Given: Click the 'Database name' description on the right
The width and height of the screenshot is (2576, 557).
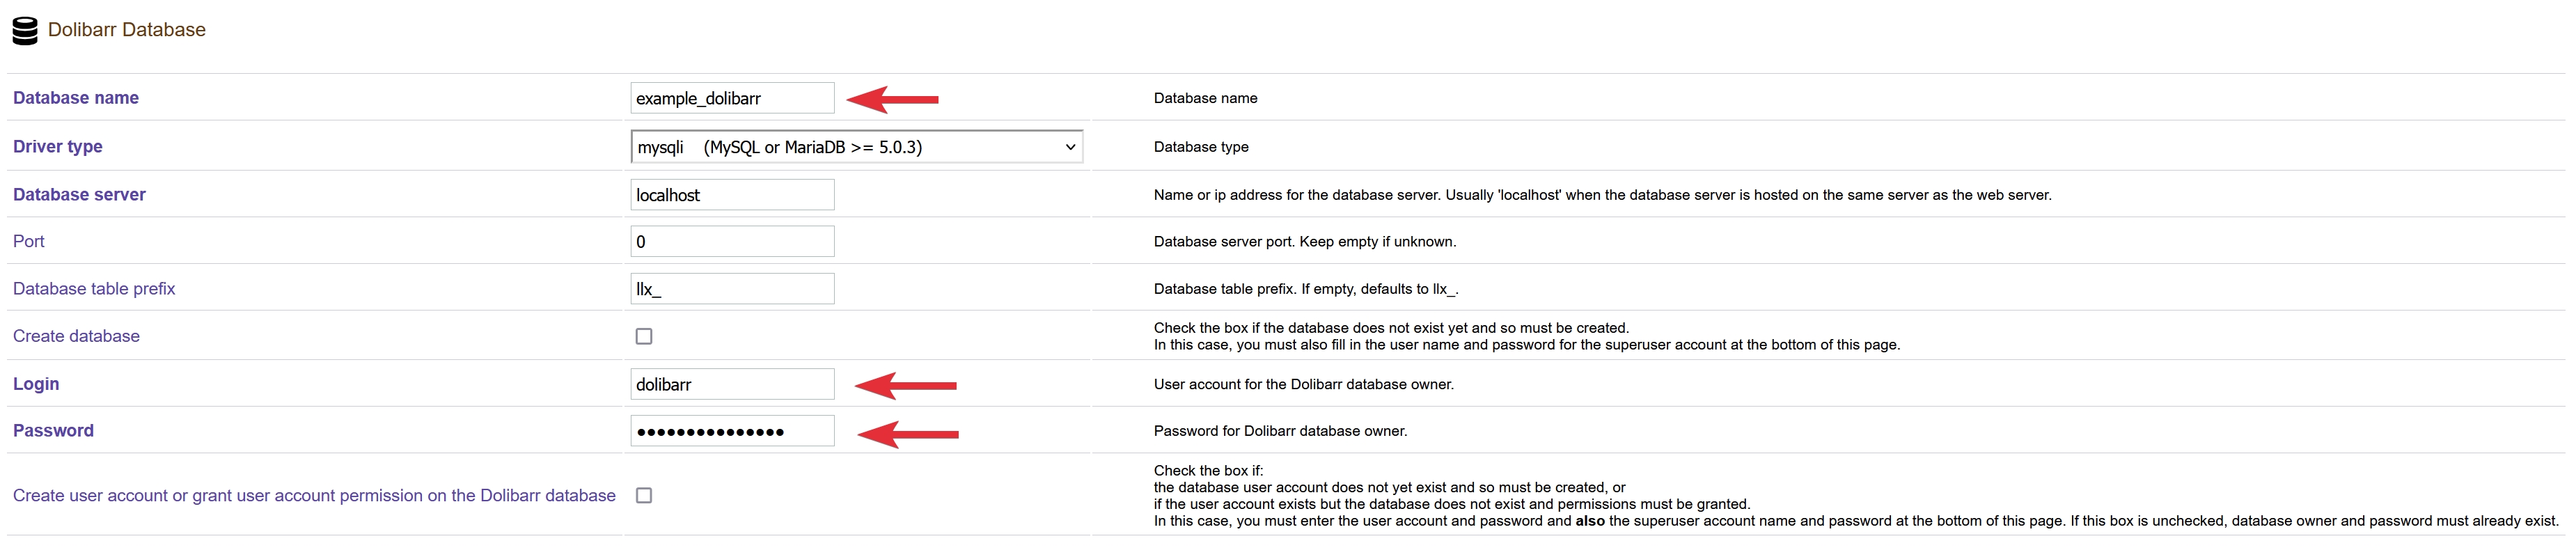Looking at the screenshot, I should (x=1206, y=98).
